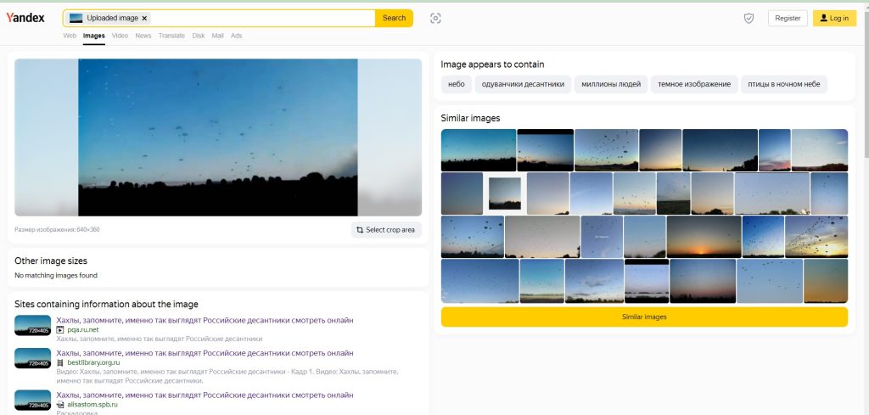Switch to the Web tab
869x415 pixels.
(x=70, y=36)
